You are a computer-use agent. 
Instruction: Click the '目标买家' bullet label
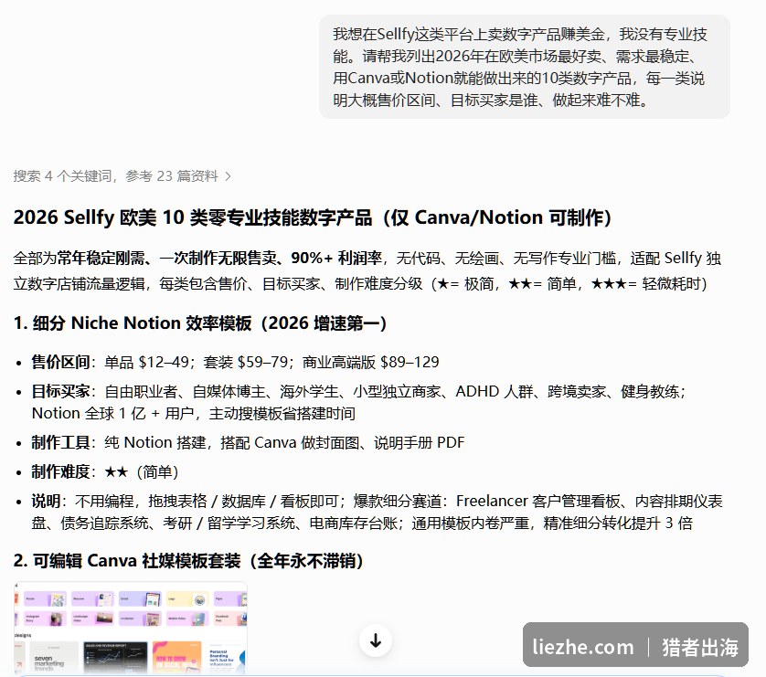point(60,391)
